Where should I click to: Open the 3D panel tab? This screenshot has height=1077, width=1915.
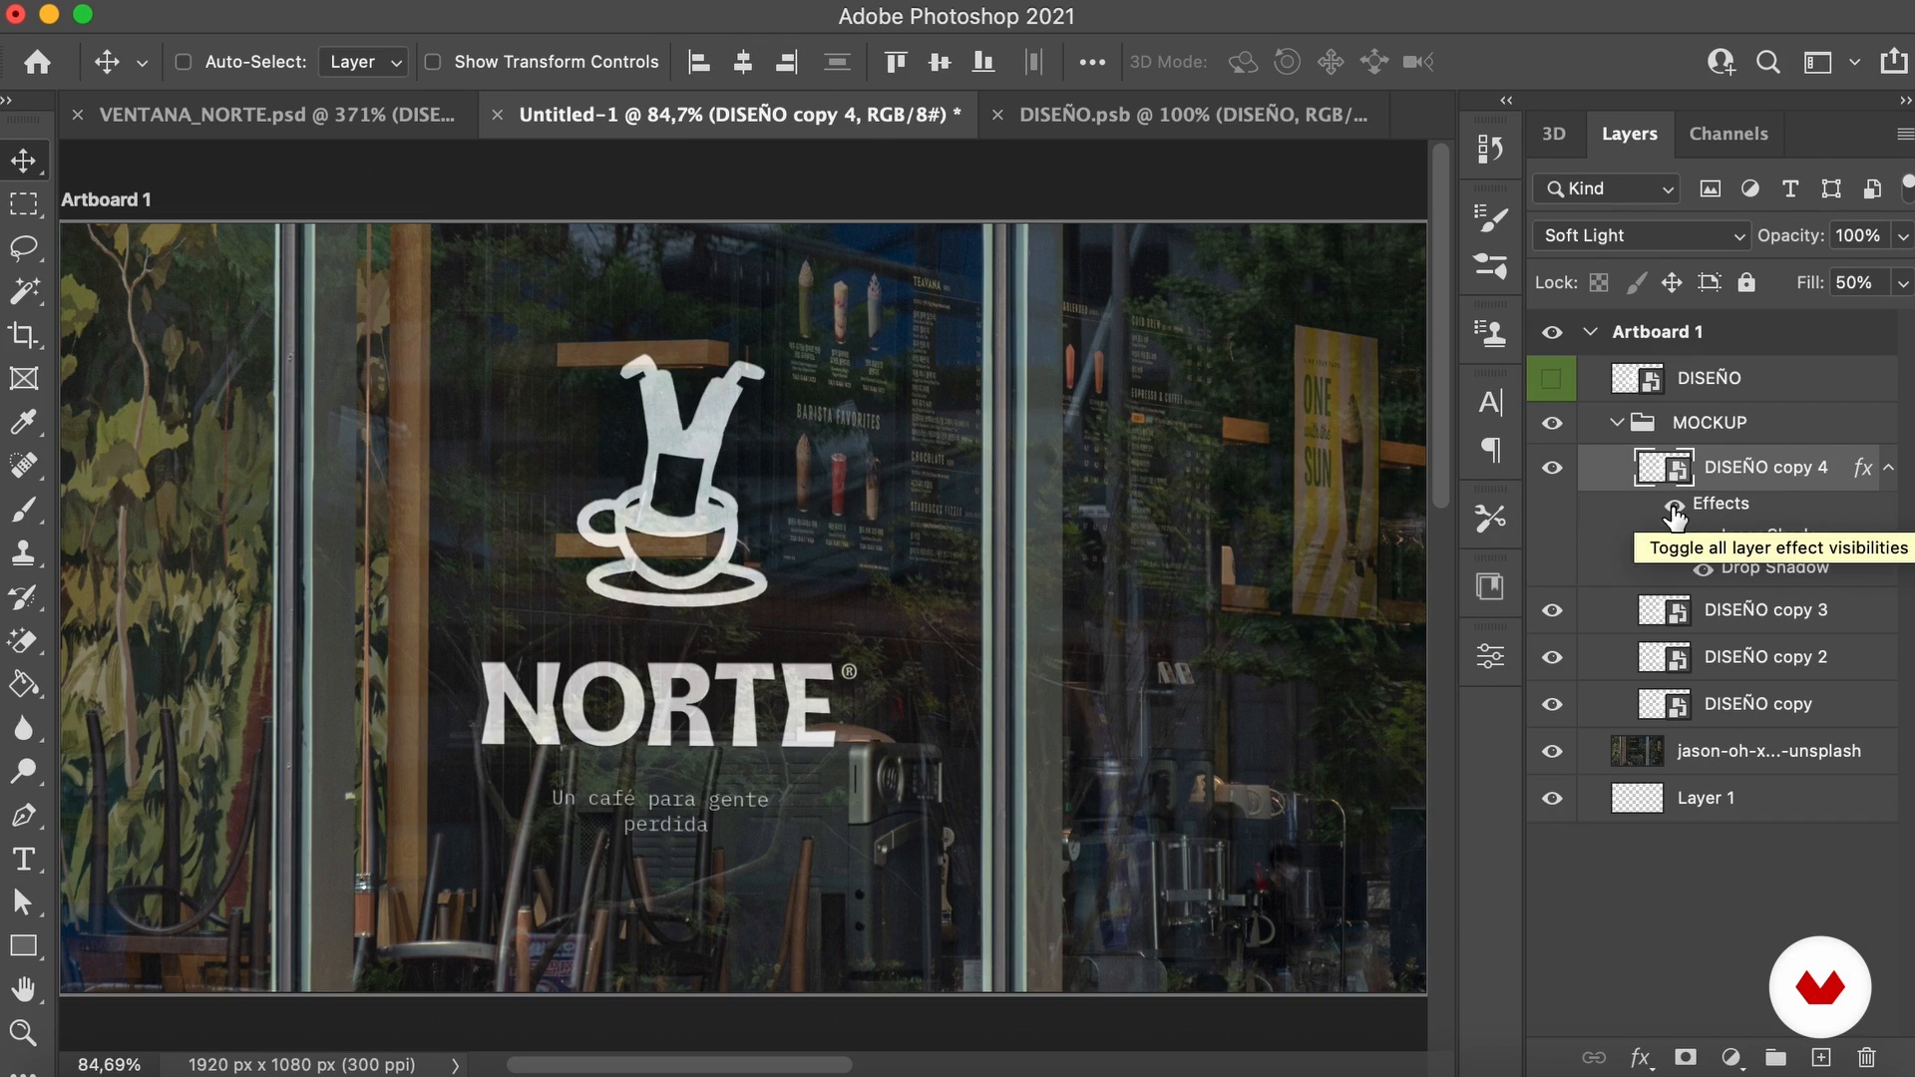click(1554, 134)
